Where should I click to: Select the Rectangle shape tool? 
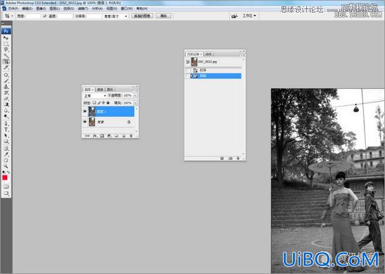tap(6, 141)
